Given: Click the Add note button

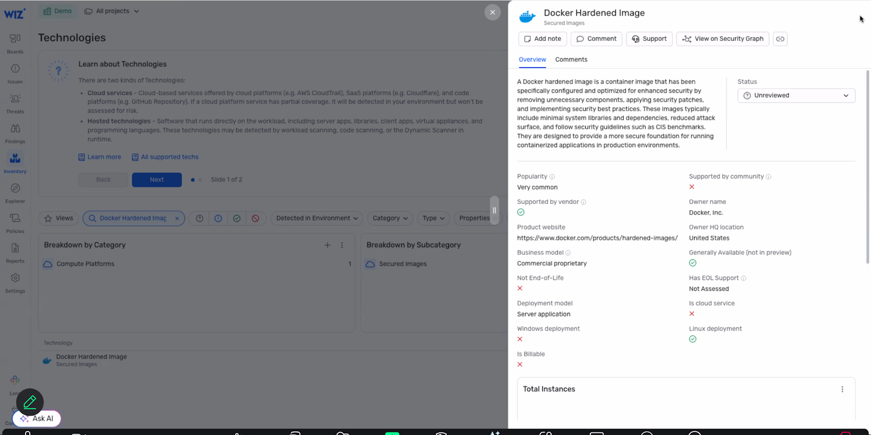Looking at the screenshot, I should pyautogui.click(x=542, y=39).
